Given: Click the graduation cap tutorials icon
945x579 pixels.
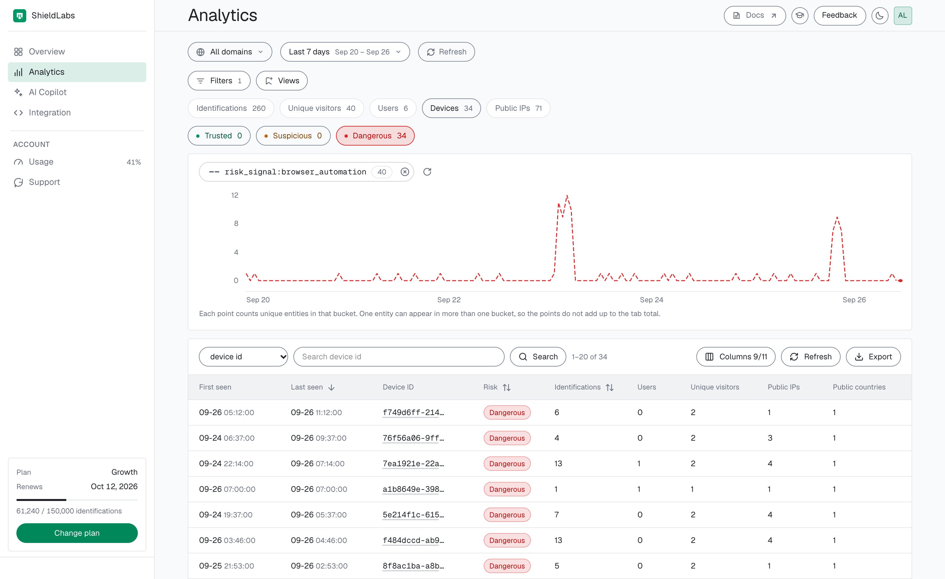Looking at the screenshot, I should click(x=800, y=16).
